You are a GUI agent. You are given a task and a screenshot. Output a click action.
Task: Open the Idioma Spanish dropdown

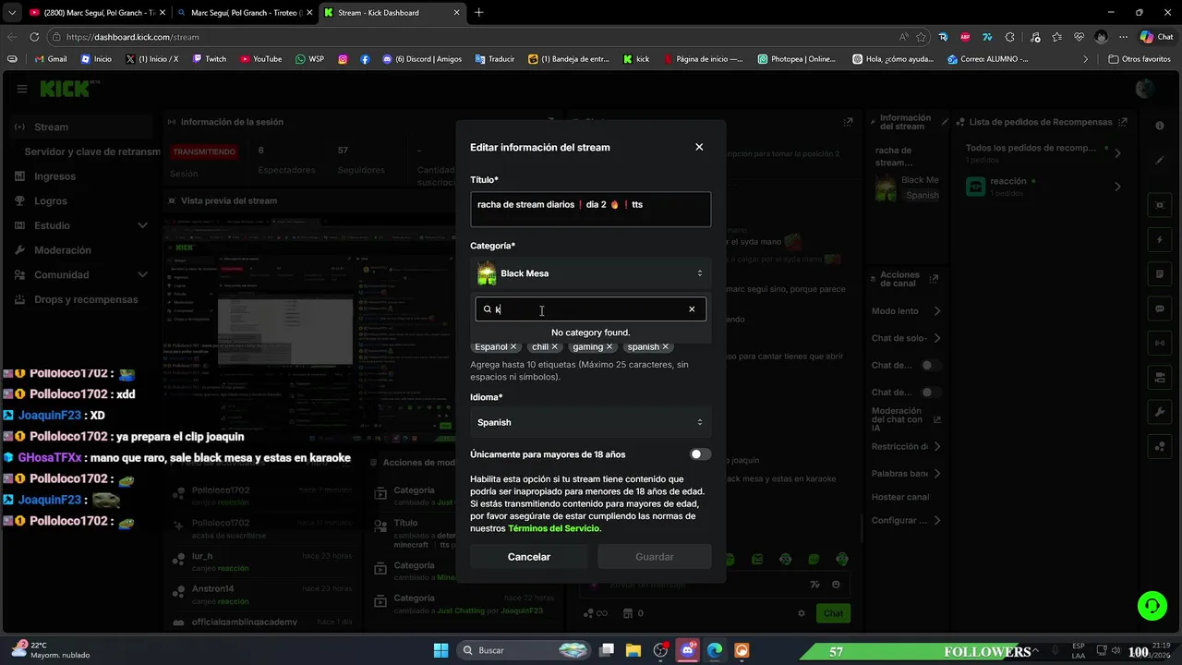click(x=591, y=422)
